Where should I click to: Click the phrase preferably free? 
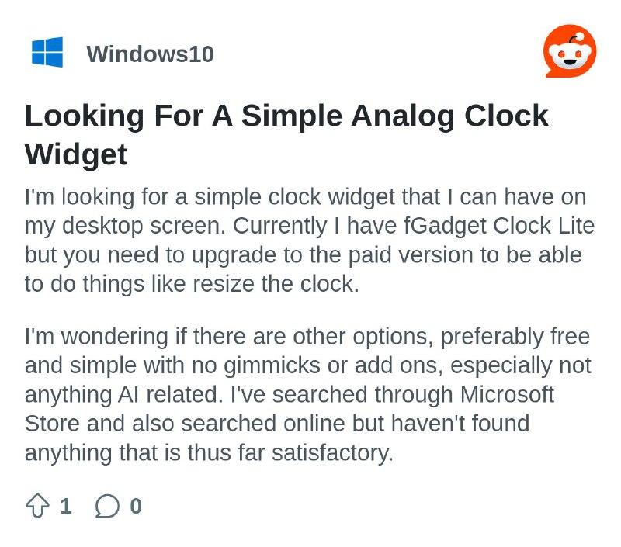point(515,338)
